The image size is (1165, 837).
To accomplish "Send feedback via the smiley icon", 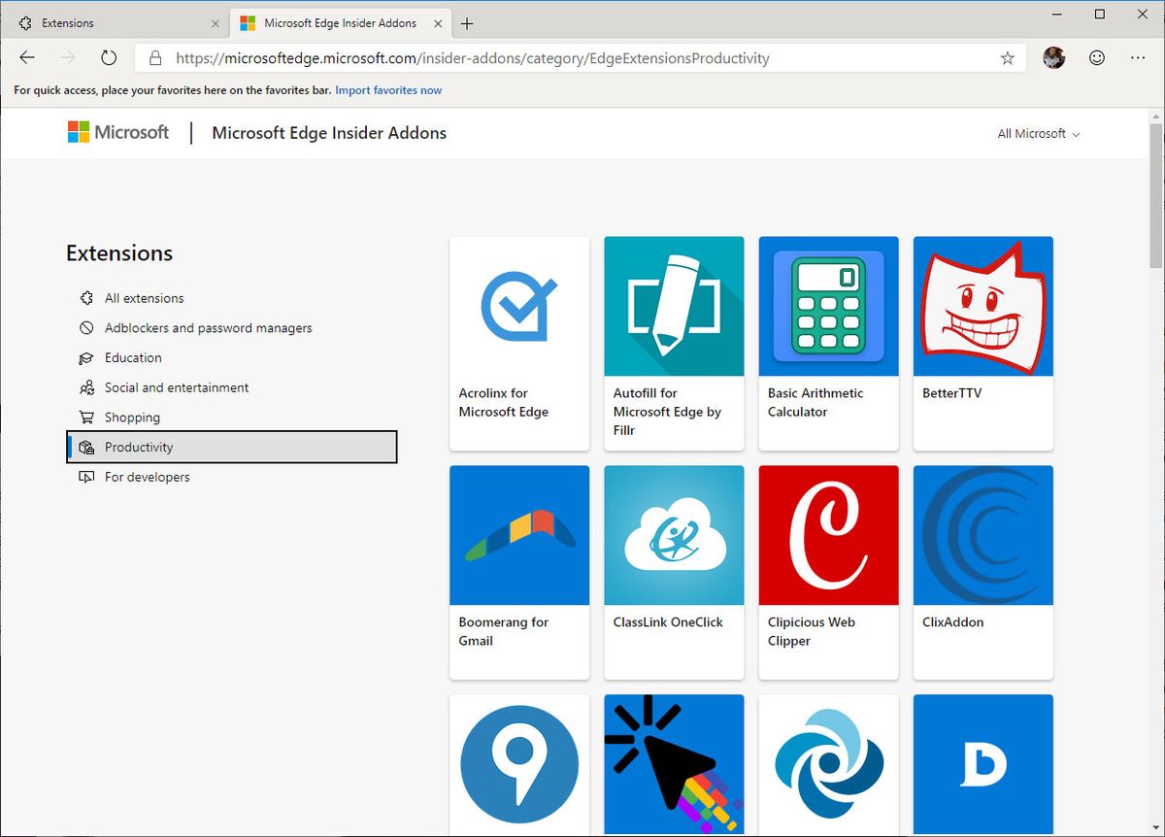I will coord(1096,57).
